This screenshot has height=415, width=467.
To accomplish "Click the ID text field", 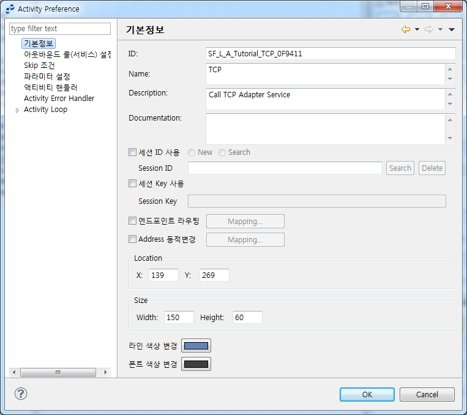I will (x=331, y=54).
